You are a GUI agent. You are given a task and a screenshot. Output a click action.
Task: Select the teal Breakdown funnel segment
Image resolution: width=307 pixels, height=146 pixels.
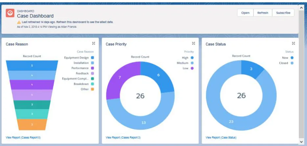[32, 114]
